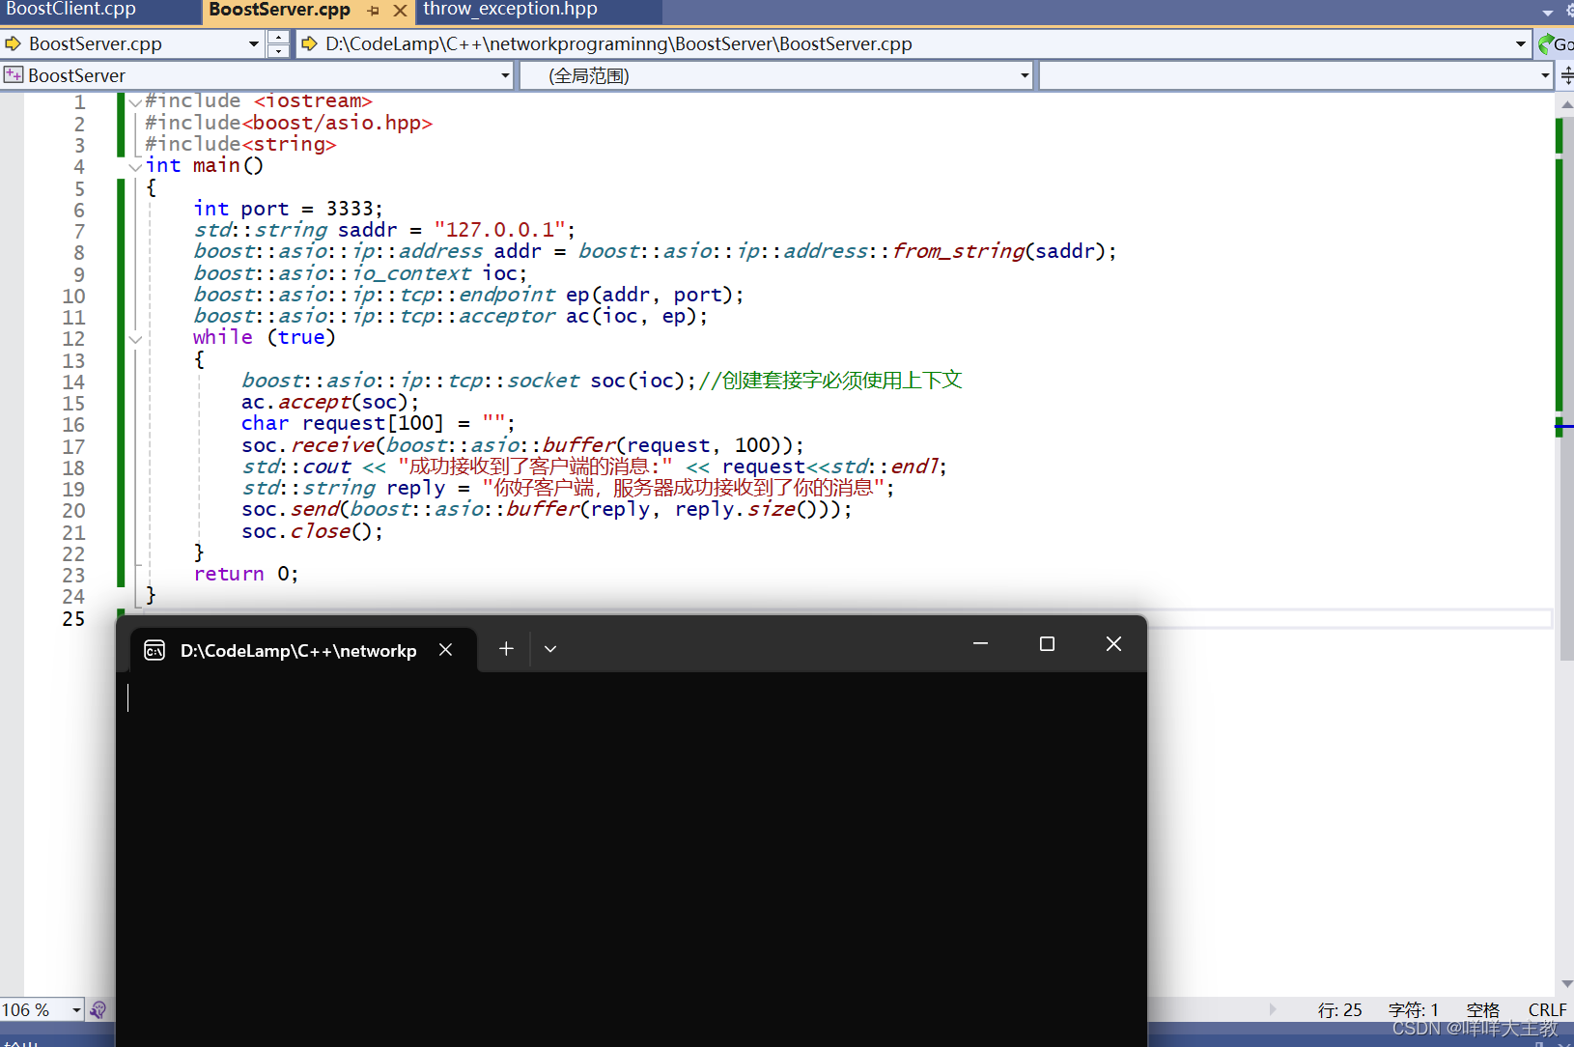Click inside the black terminal input area

click(628, 821)
